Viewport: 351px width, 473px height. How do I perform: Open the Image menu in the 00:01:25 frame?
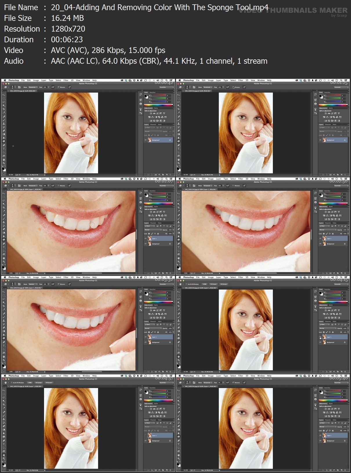(211, 80)
